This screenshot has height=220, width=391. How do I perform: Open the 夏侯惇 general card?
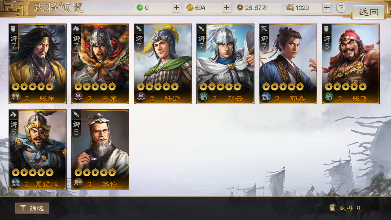point(38,150)
